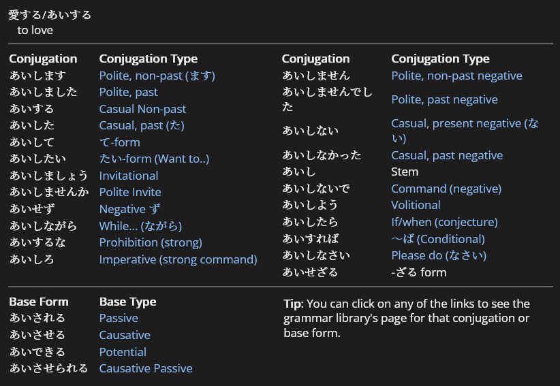
Task: Click the If/when (conjecture) link
Action: [x=444, y=222]
